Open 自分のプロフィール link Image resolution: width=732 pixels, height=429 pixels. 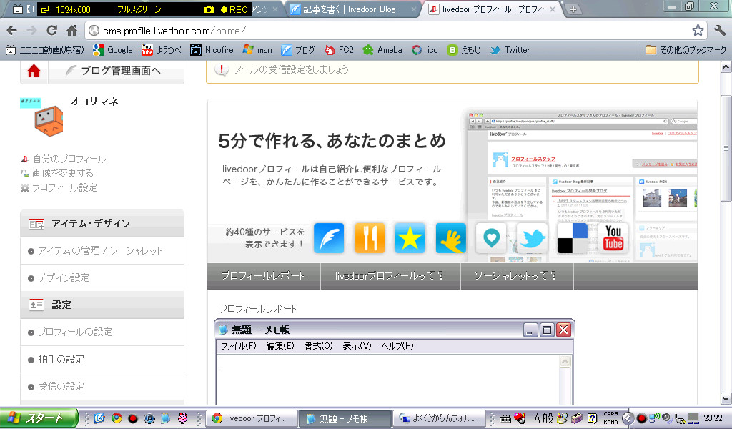69,159
